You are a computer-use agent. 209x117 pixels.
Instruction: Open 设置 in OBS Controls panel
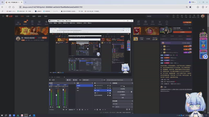point(123,98)
